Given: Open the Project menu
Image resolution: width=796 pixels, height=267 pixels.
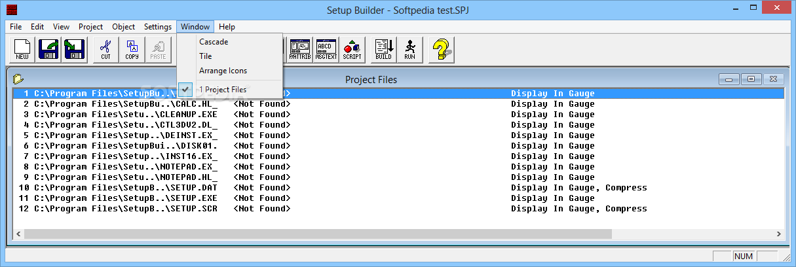Looking at the screenshot, I should (90, 27).
